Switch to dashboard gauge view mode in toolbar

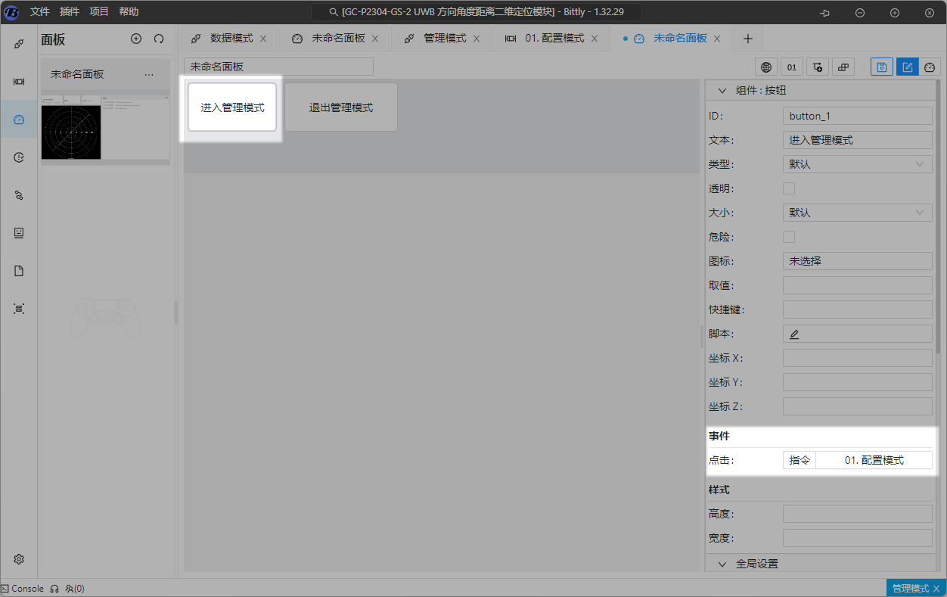930,67
